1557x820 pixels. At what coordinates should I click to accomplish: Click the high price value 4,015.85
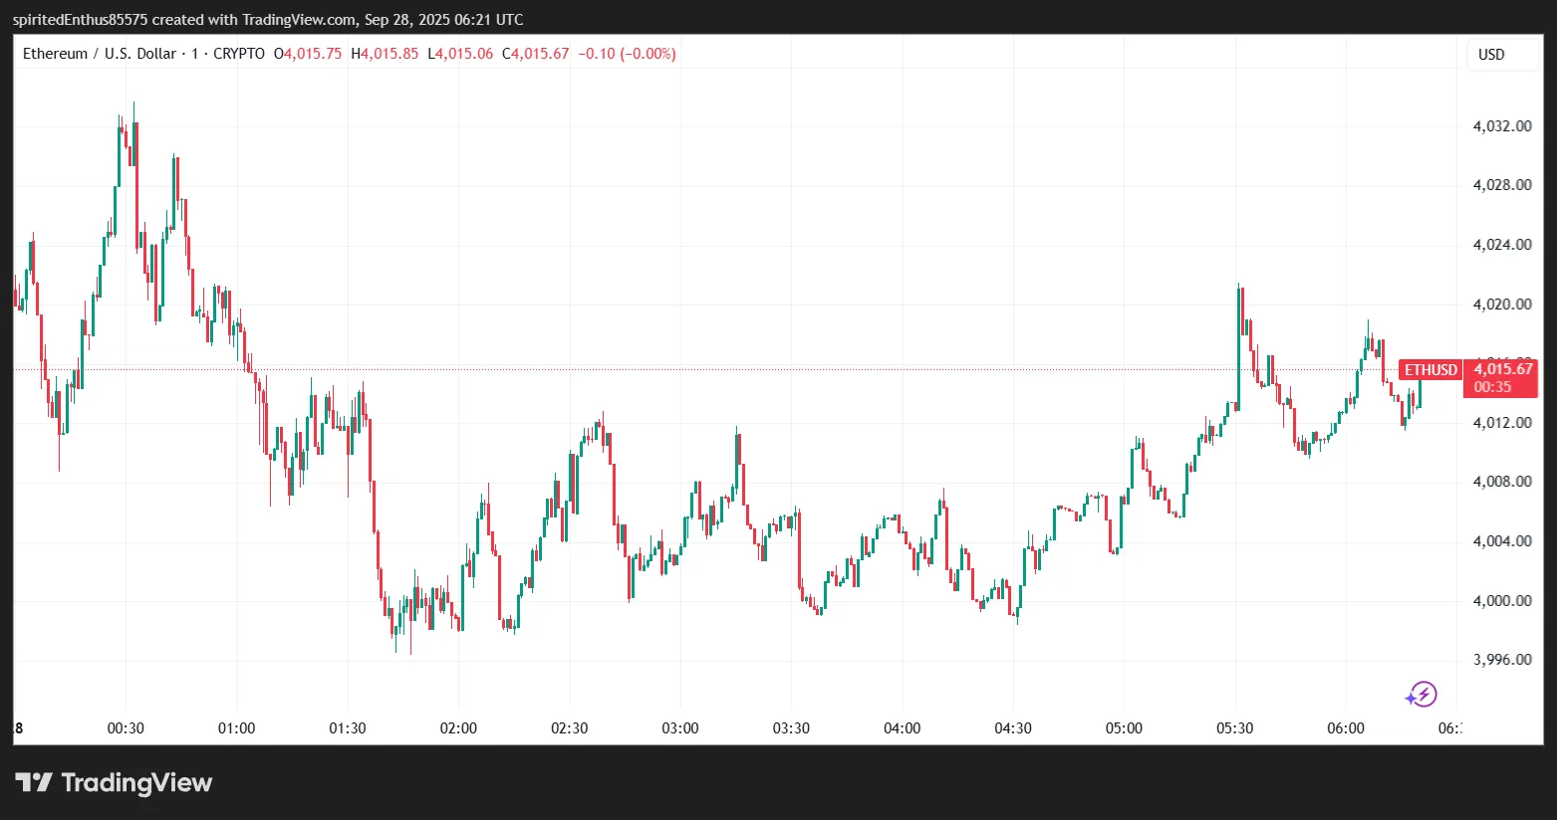pyautogui.click(x=389, y=54)
